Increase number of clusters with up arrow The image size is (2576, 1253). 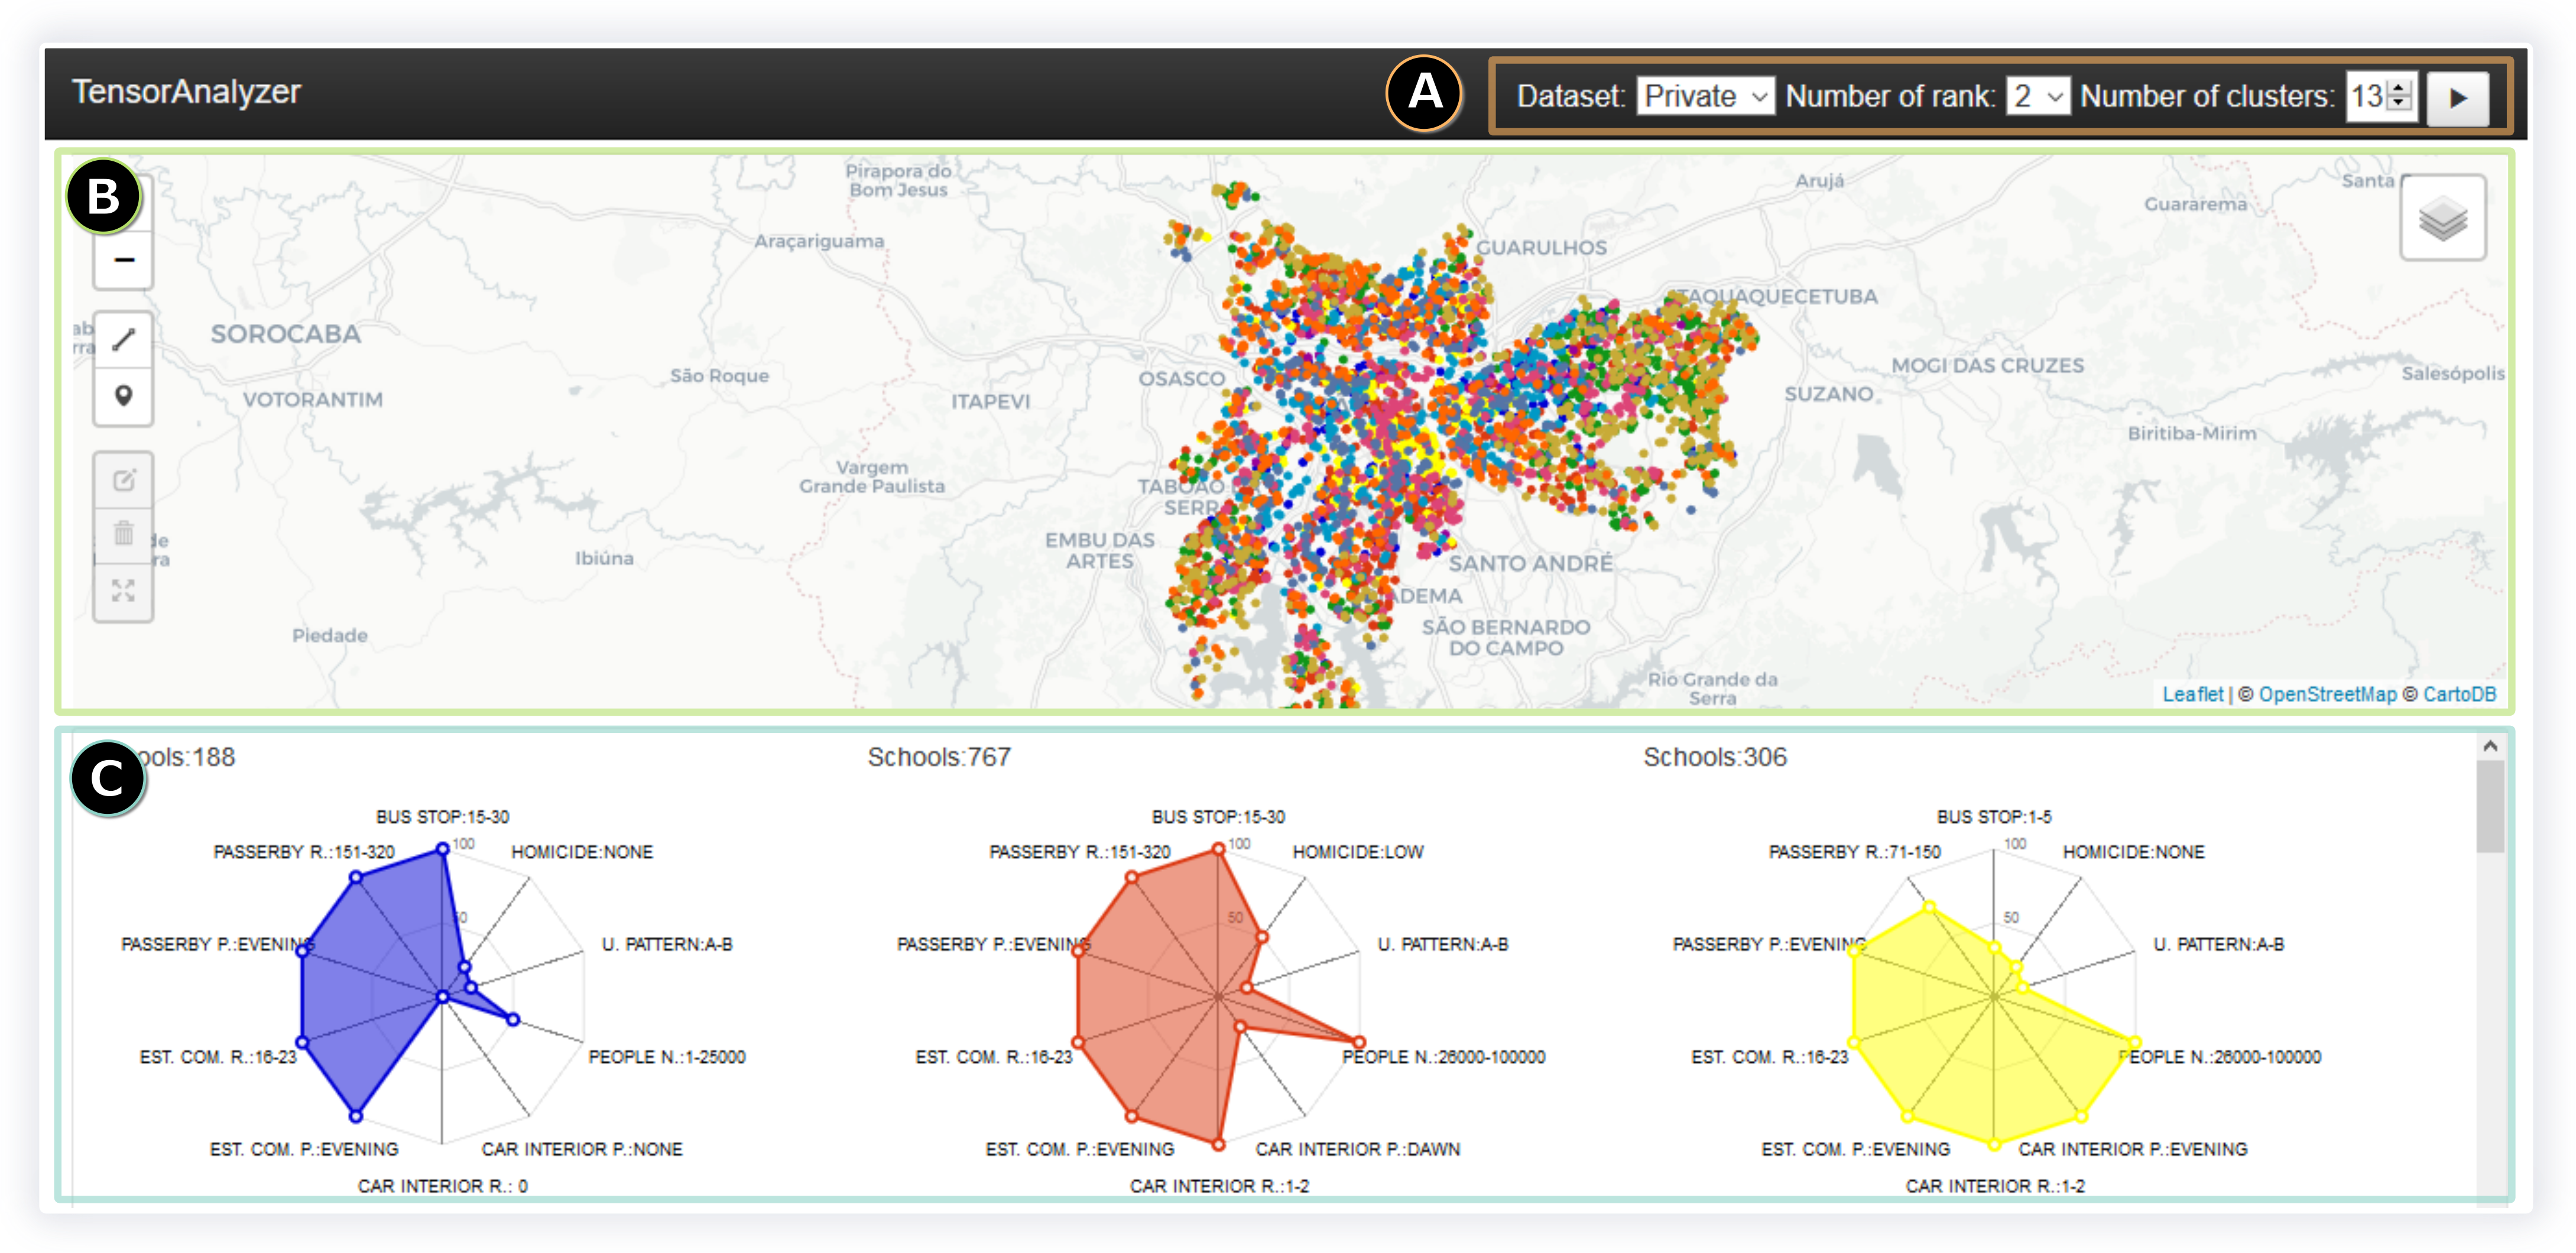2399,88
